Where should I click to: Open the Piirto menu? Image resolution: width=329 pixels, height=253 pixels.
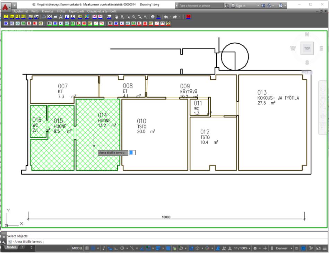(x=35, y=11)
